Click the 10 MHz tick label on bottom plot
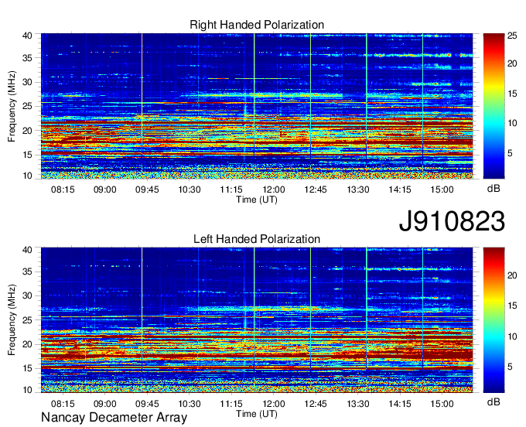The image size is (526, 427). 27,390
